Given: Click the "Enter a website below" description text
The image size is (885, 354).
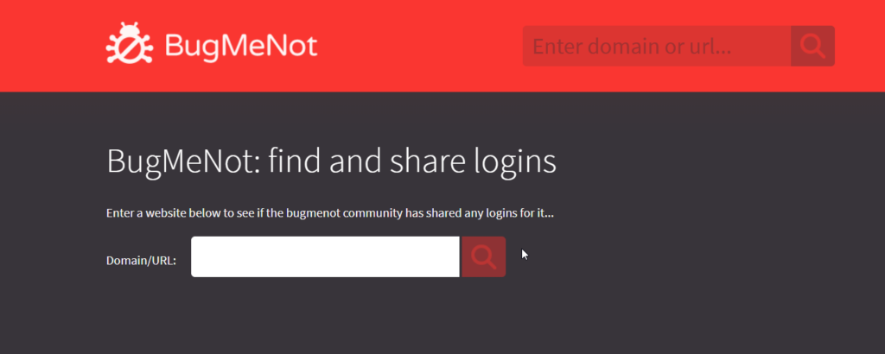Looking at the screenshot, I should coord(330,213).
